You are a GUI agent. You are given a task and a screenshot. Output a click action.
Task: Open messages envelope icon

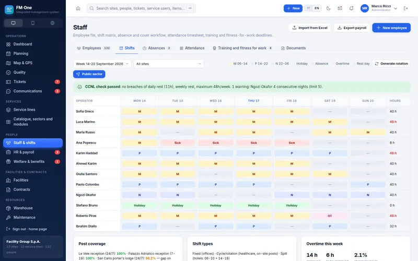[x=340, y=8]
